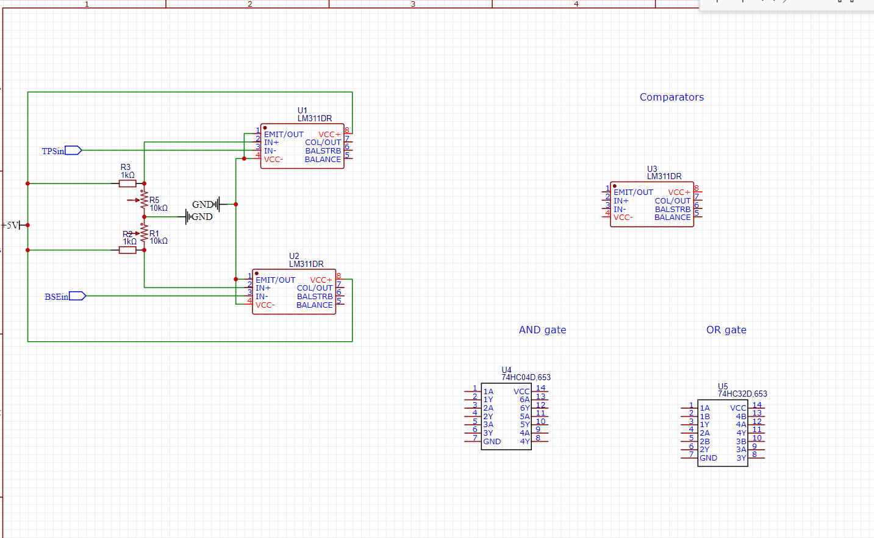Select the unconnected U3 LM311DR comparator

[652, 204]
